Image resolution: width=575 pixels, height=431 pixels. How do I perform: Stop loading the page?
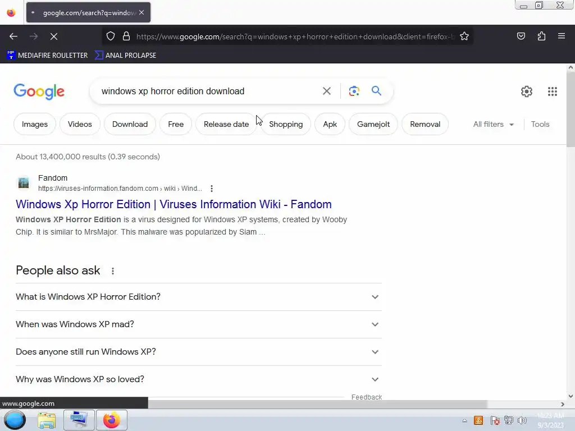pos(53,36)
